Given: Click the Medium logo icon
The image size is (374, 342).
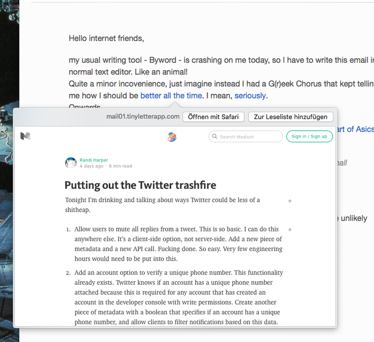Looking at the screenshot, I should coord(25,136).
